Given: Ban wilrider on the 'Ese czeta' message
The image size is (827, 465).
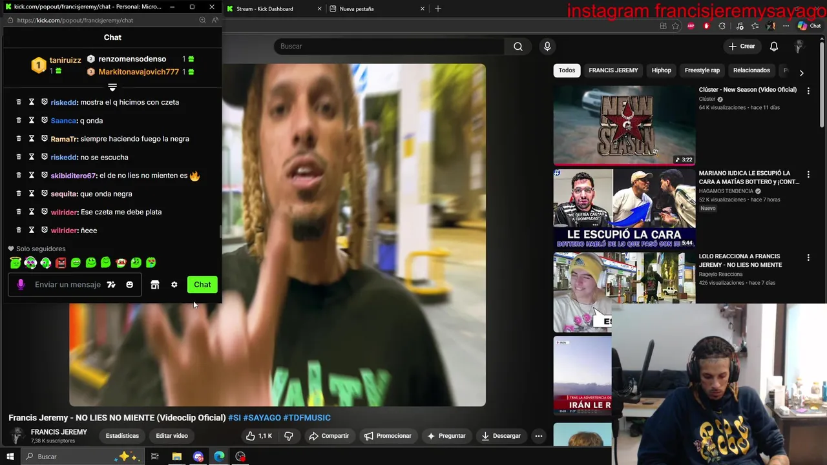Looking at the screenshot, I should coord(45,212).
